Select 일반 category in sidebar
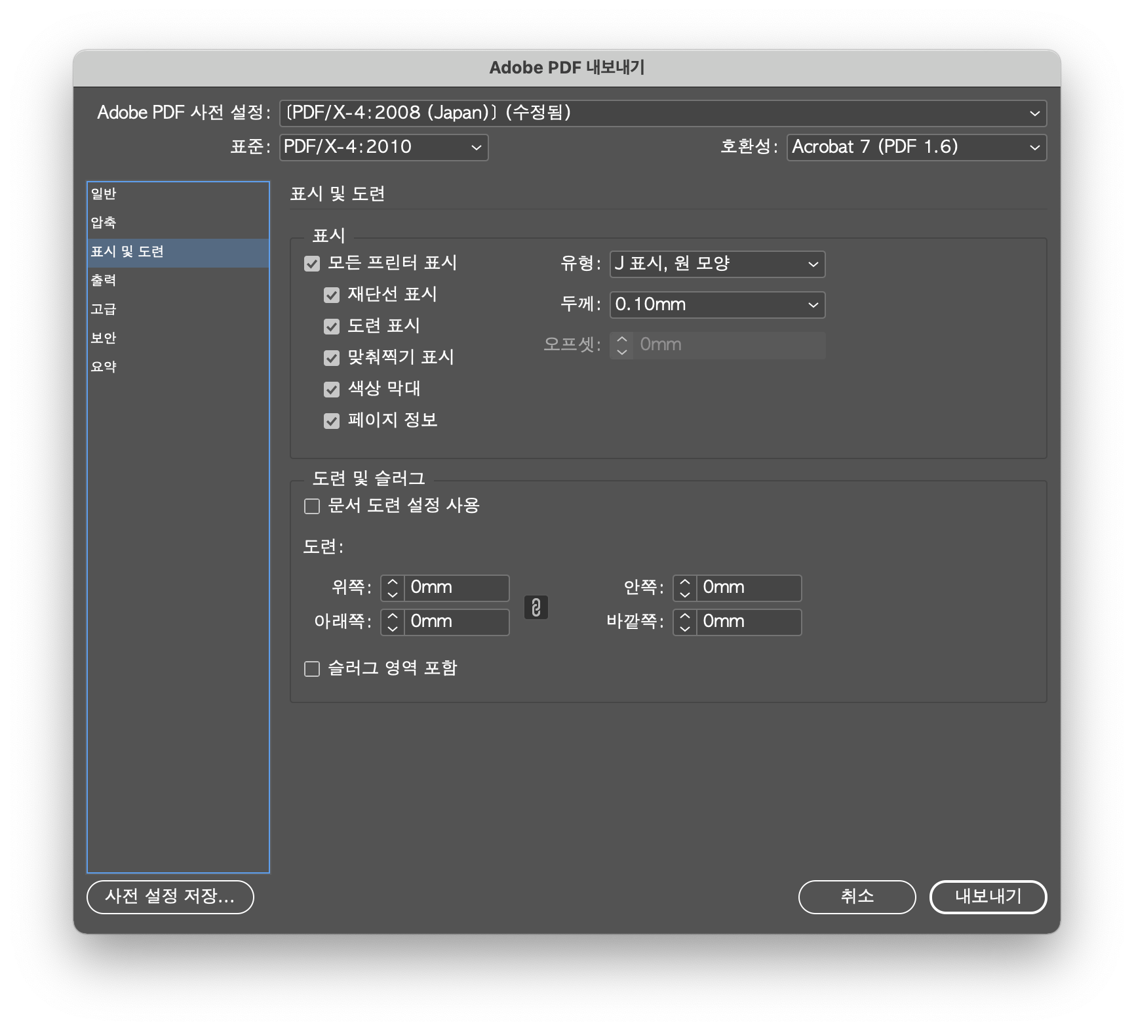 coord(178,194)
